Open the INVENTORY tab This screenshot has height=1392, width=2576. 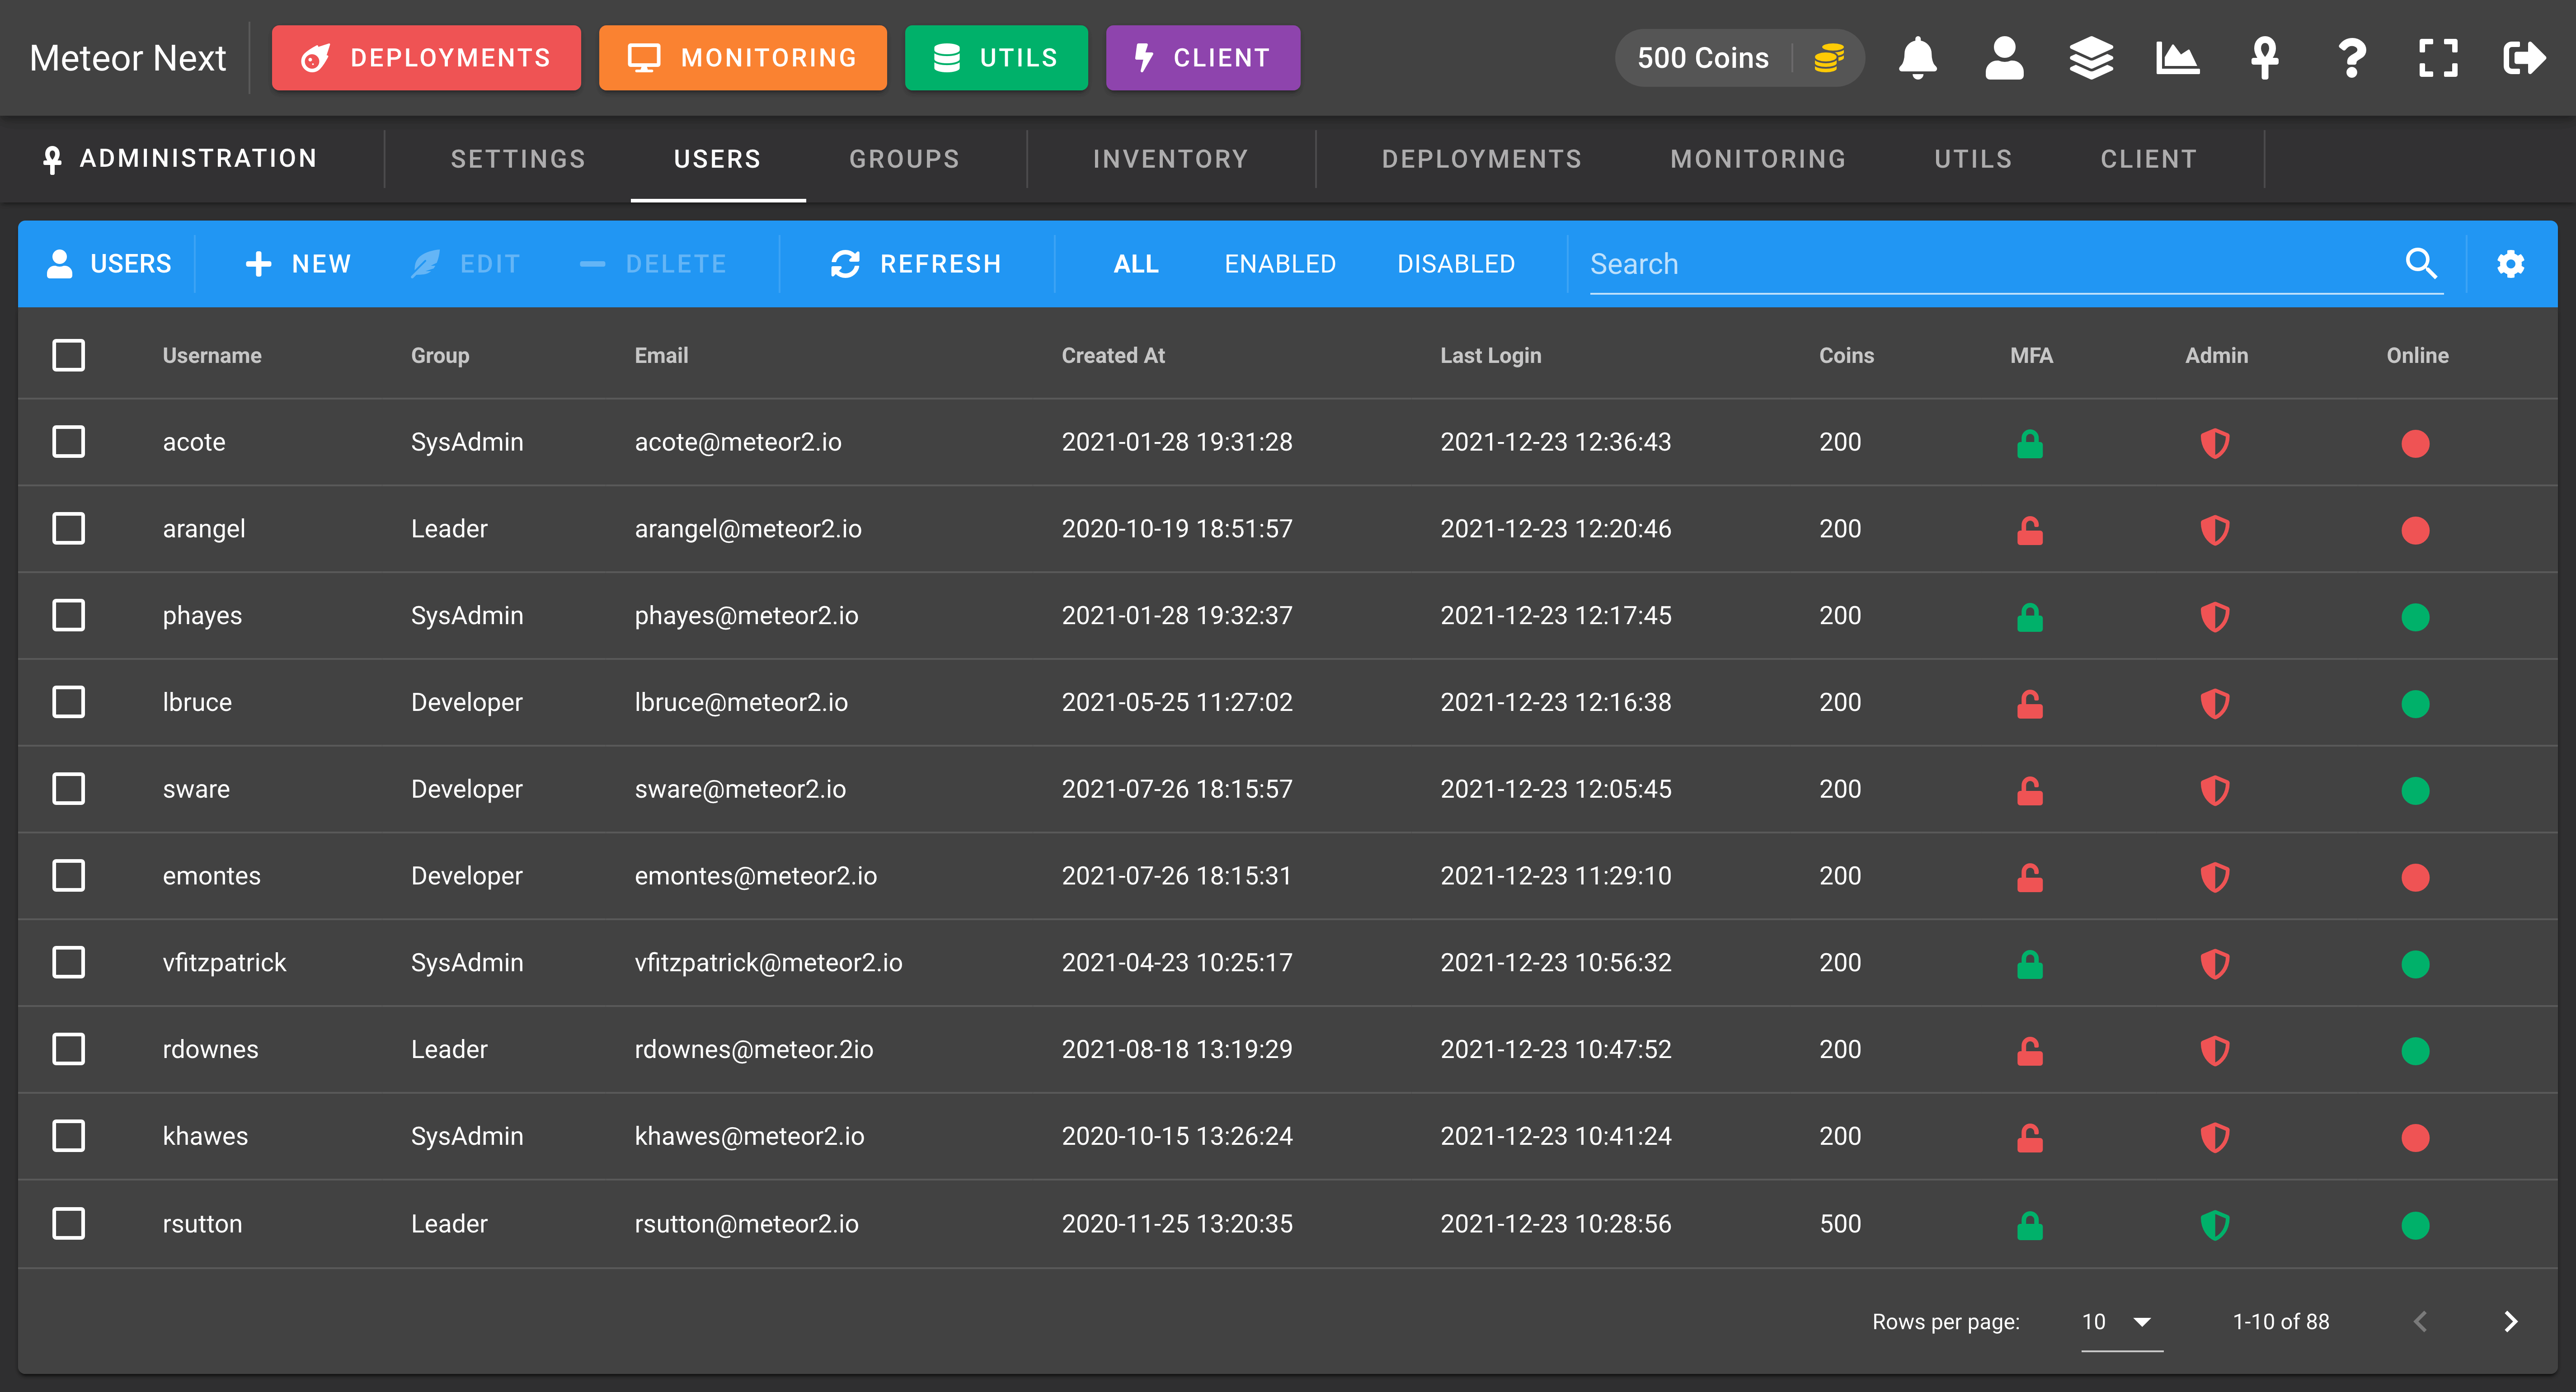(1170, 159)
